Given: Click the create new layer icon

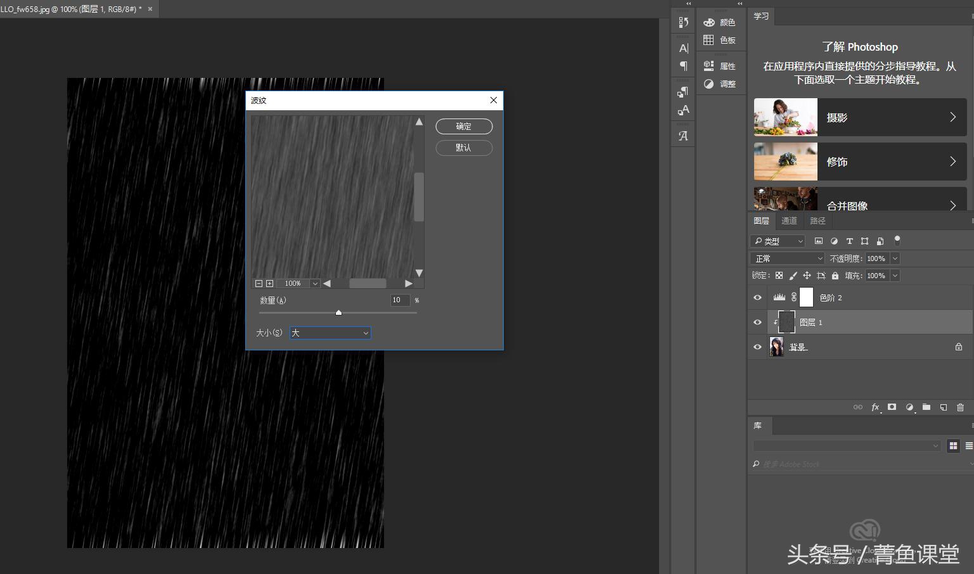Looking at the screenshot, I should (943, 407).
